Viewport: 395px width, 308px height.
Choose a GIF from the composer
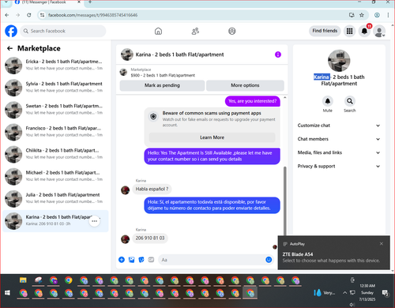click(151, 260)
